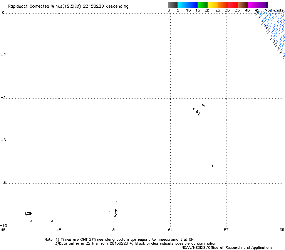Click the plot title 'Rapidscat Corrected Winds(12.5KM)'
Screen dimensions: 285x250
(x=44, y=6)
